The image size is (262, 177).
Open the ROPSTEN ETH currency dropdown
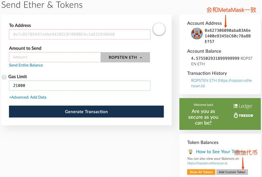point(125,57)
